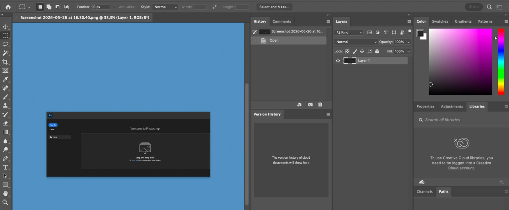This screenshot has width=509, height=210.
Task: Add to library plus icon
Action: 501,182
